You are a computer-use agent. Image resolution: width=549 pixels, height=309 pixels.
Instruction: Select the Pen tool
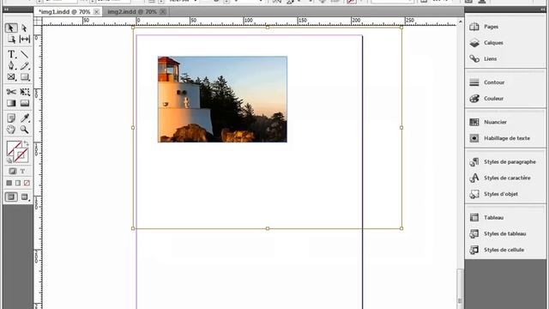[x=11, y=65]
